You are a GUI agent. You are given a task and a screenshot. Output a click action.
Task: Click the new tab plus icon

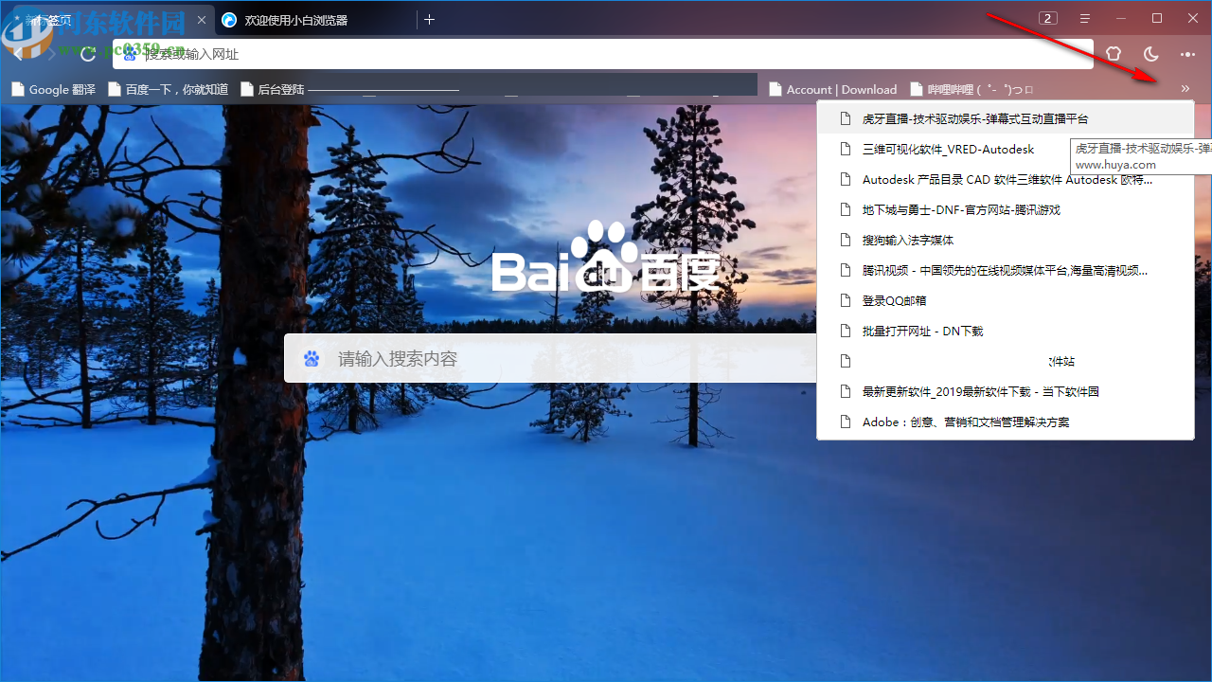[430, 19]
